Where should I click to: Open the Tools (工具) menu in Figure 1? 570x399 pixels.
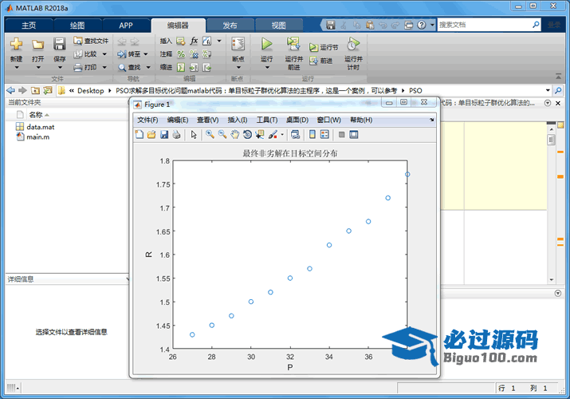pos(267,120)
